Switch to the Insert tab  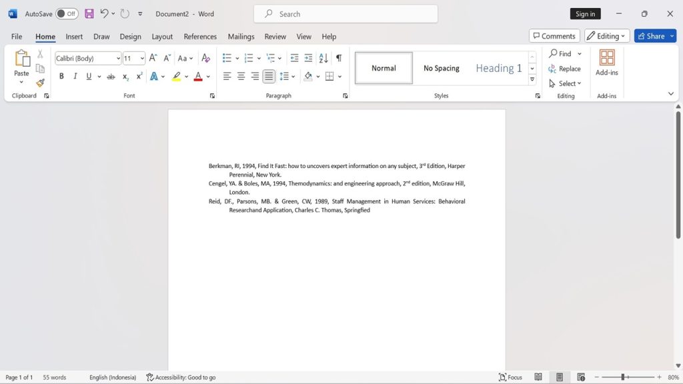(74, 37)
